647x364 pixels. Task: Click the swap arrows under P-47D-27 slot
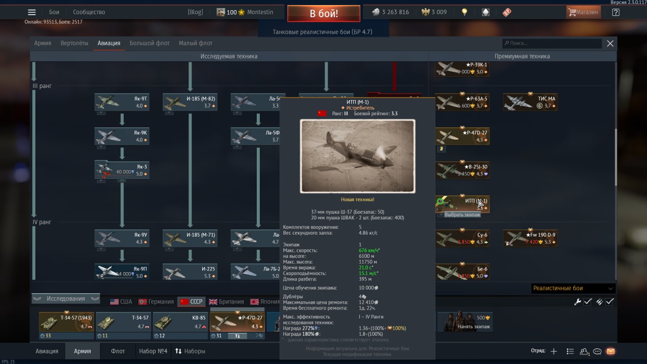pos(237,336)
